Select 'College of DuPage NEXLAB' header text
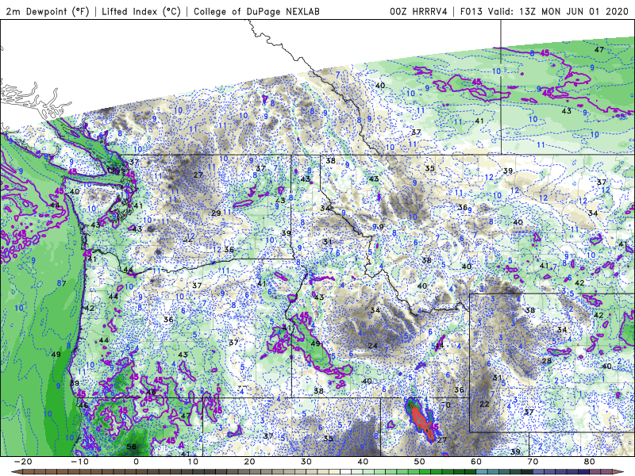The image size is (635, 476). click(256, 11)
